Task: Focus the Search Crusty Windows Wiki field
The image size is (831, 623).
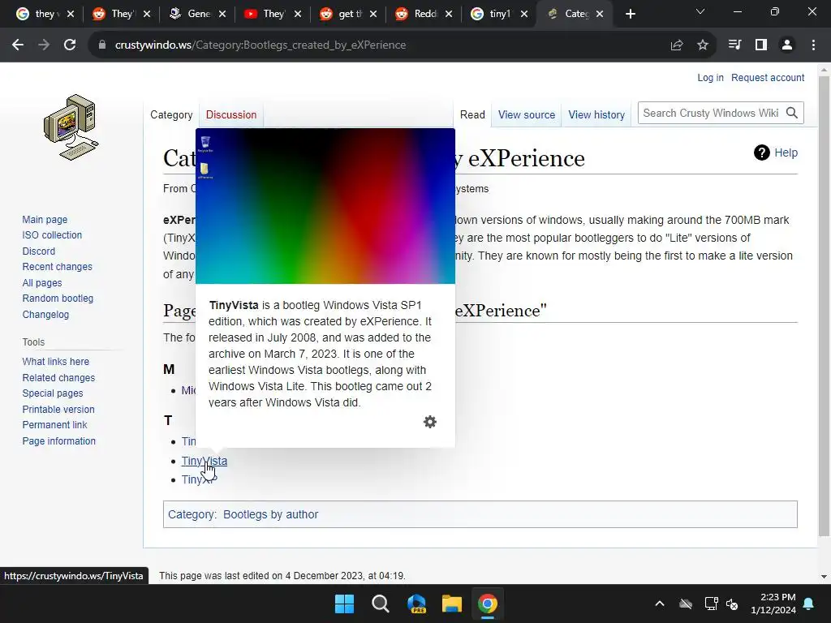Action: pyautogui.click(x=711, y=113)
